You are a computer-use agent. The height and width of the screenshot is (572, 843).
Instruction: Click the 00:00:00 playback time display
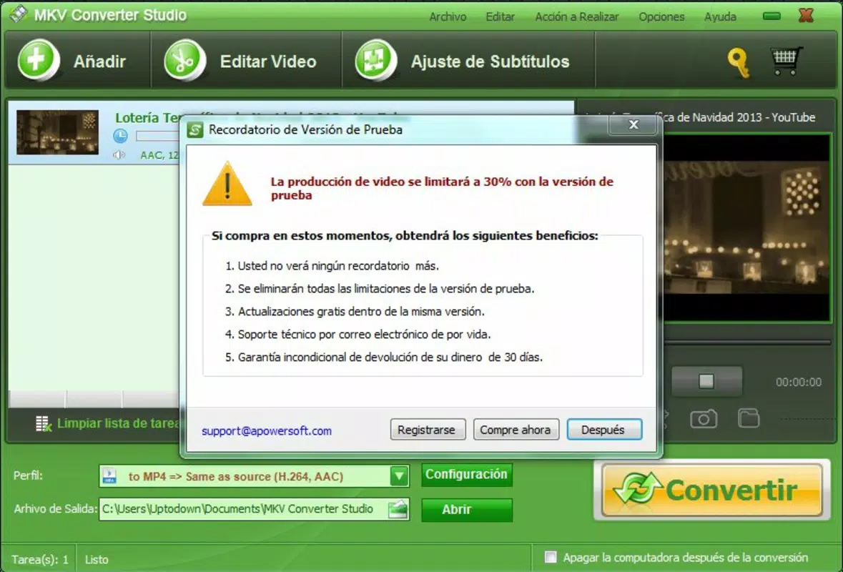(799, 383)
